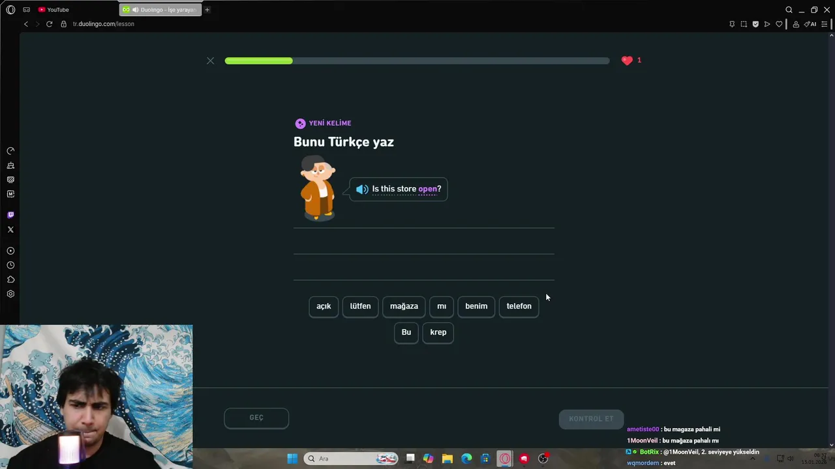Open the ad blocker shield icon
Viewport: 835px width, 469px height.
click(755, 24)
